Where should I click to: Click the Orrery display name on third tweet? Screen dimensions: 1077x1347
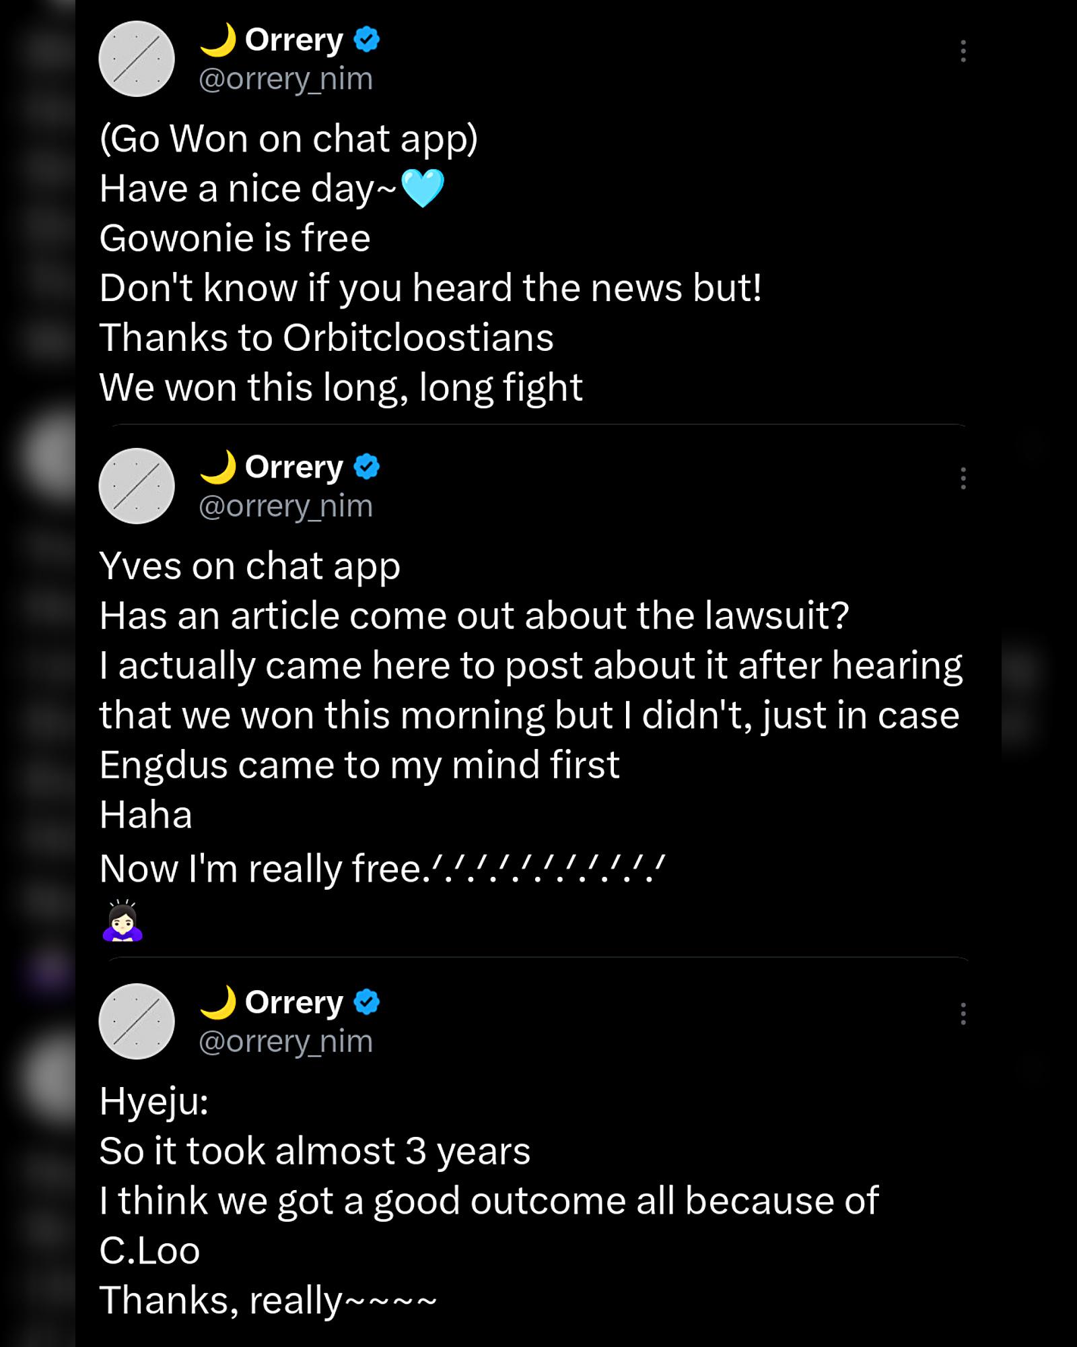pos(294,1002)
